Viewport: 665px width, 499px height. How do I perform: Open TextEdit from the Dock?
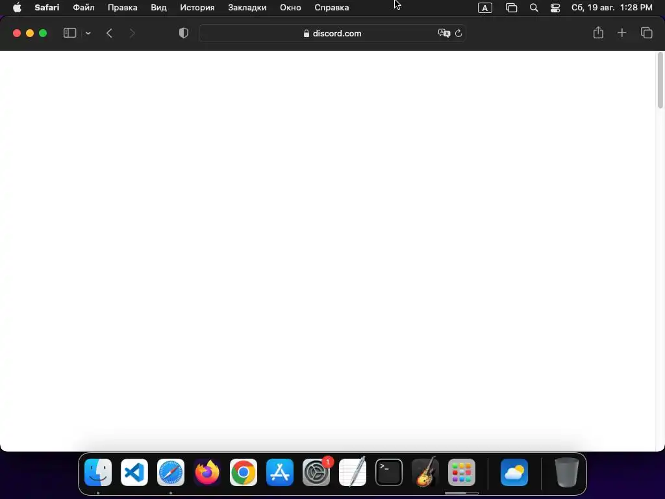click(x=353, y=472)
